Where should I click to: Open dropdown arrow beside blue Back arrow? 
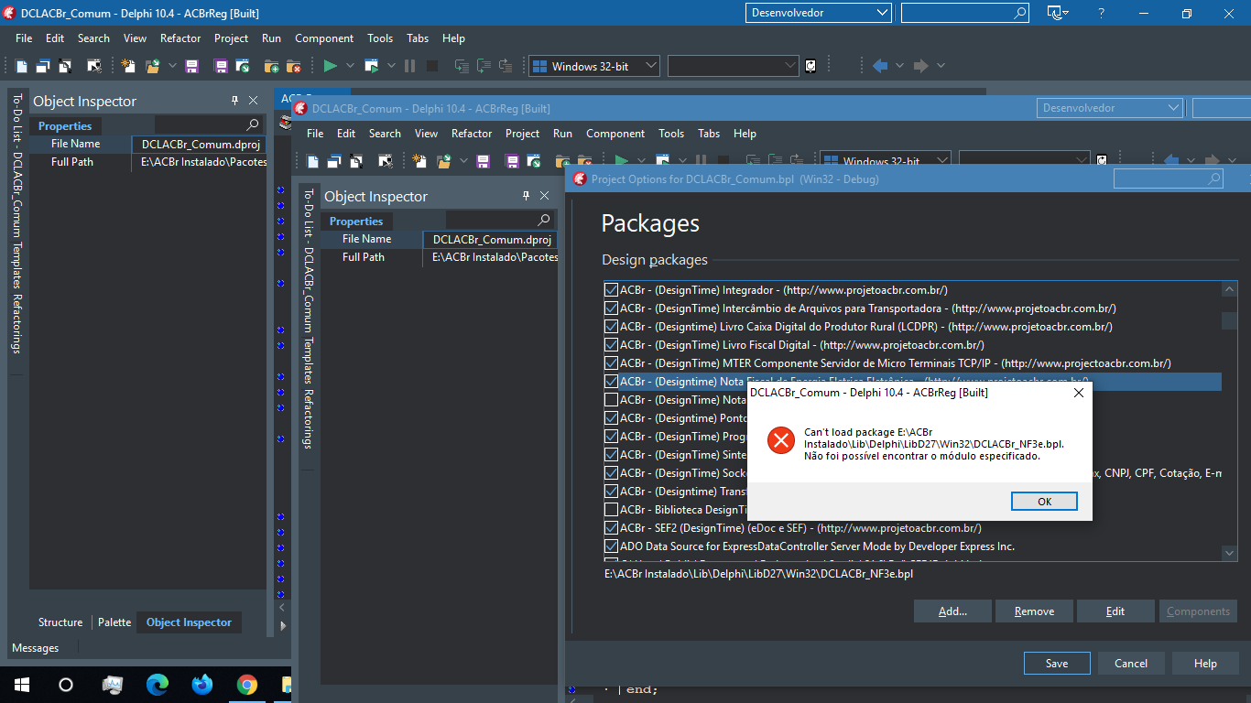click(899, 66)
